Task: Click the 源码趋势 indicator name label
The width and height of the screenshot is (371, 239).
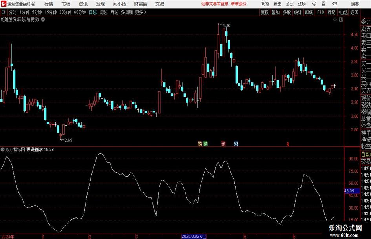Action: point(34,150)
